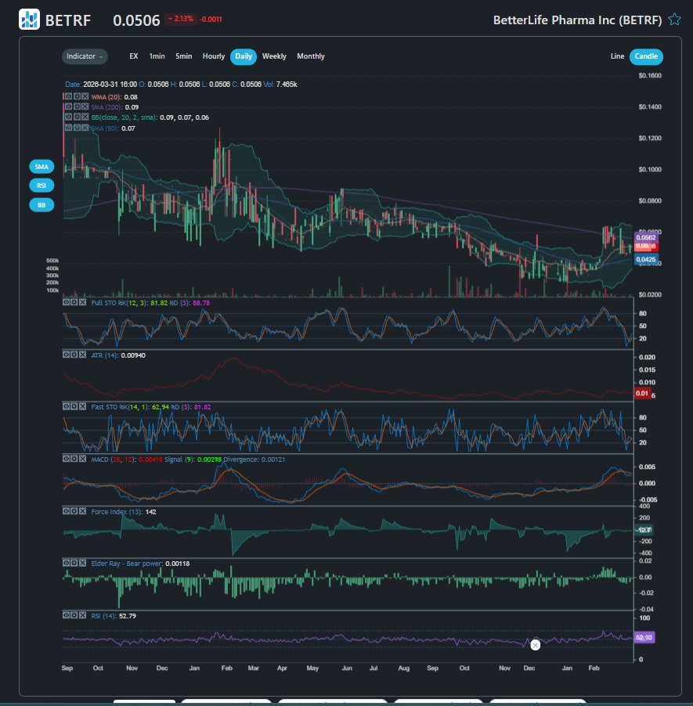This screenshot has height=706, width=693.
Task: Toggle visibility eye for the BB(close, 20, 2, sma) indicator
Action: pos(68,117)
